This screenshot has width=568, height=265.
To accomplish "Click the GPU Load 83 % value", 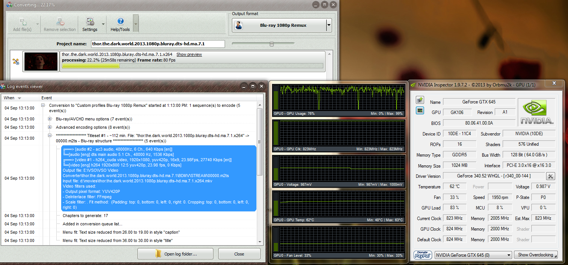I will pos(454,208).
